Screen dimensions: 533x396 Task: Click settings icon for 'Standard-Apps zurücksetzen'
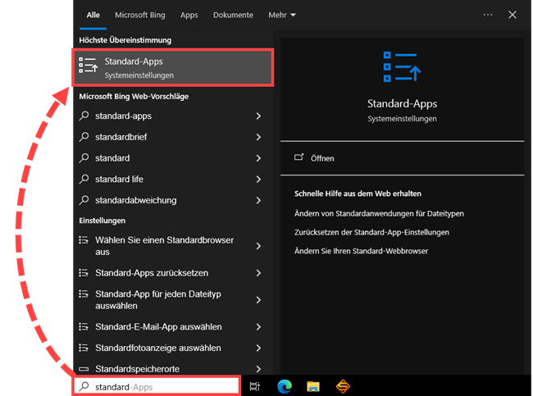[x=84, y=273]
